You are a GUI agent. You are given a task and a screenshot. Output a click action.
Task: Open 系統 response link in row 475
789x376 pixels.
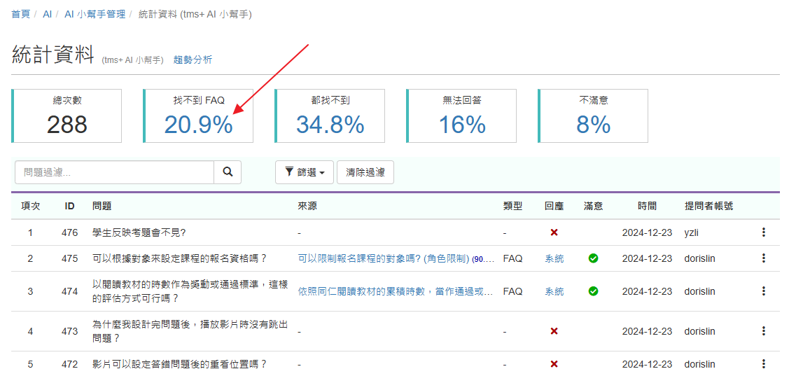(554, 258)
